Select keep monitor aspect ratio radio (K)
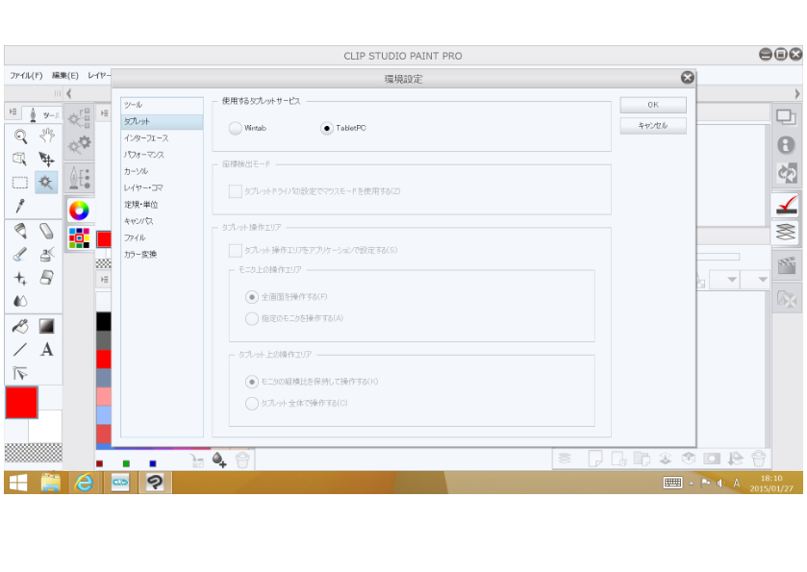 pos(252,382)
